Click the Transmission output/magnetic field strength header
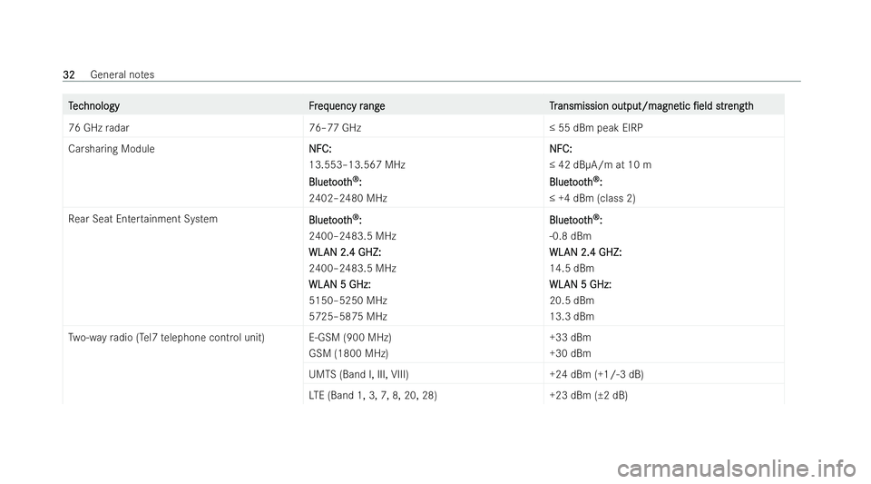The width and height of the screenshot is (871, 484). 651,105
